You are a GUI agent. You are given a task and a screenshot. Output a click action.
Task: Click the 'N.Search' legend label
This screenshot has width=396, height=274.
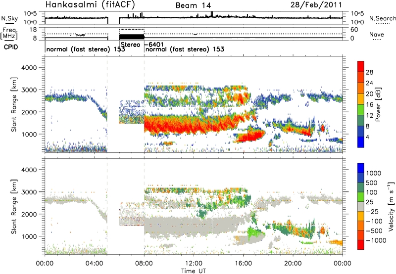[x=382, y=18]
